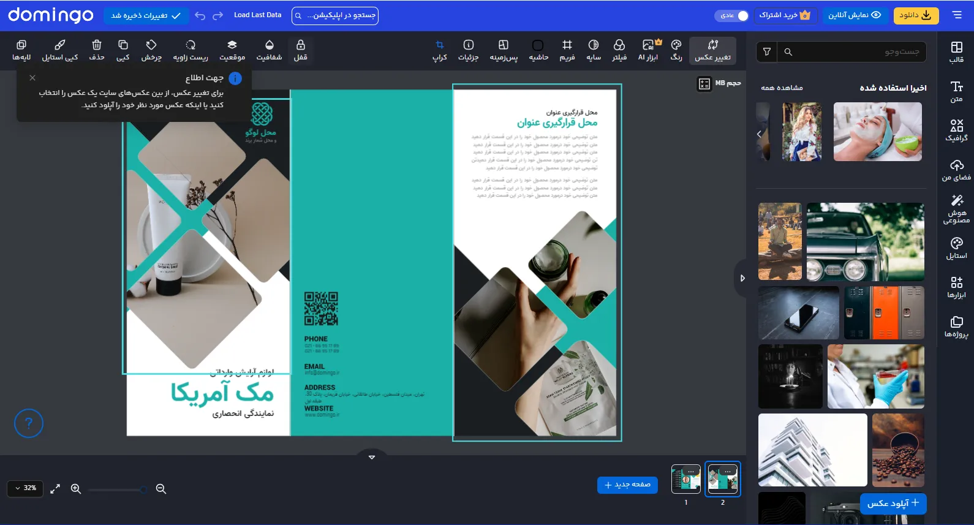Click نمایش آنلاین online preview button

[x=854, y=15]
